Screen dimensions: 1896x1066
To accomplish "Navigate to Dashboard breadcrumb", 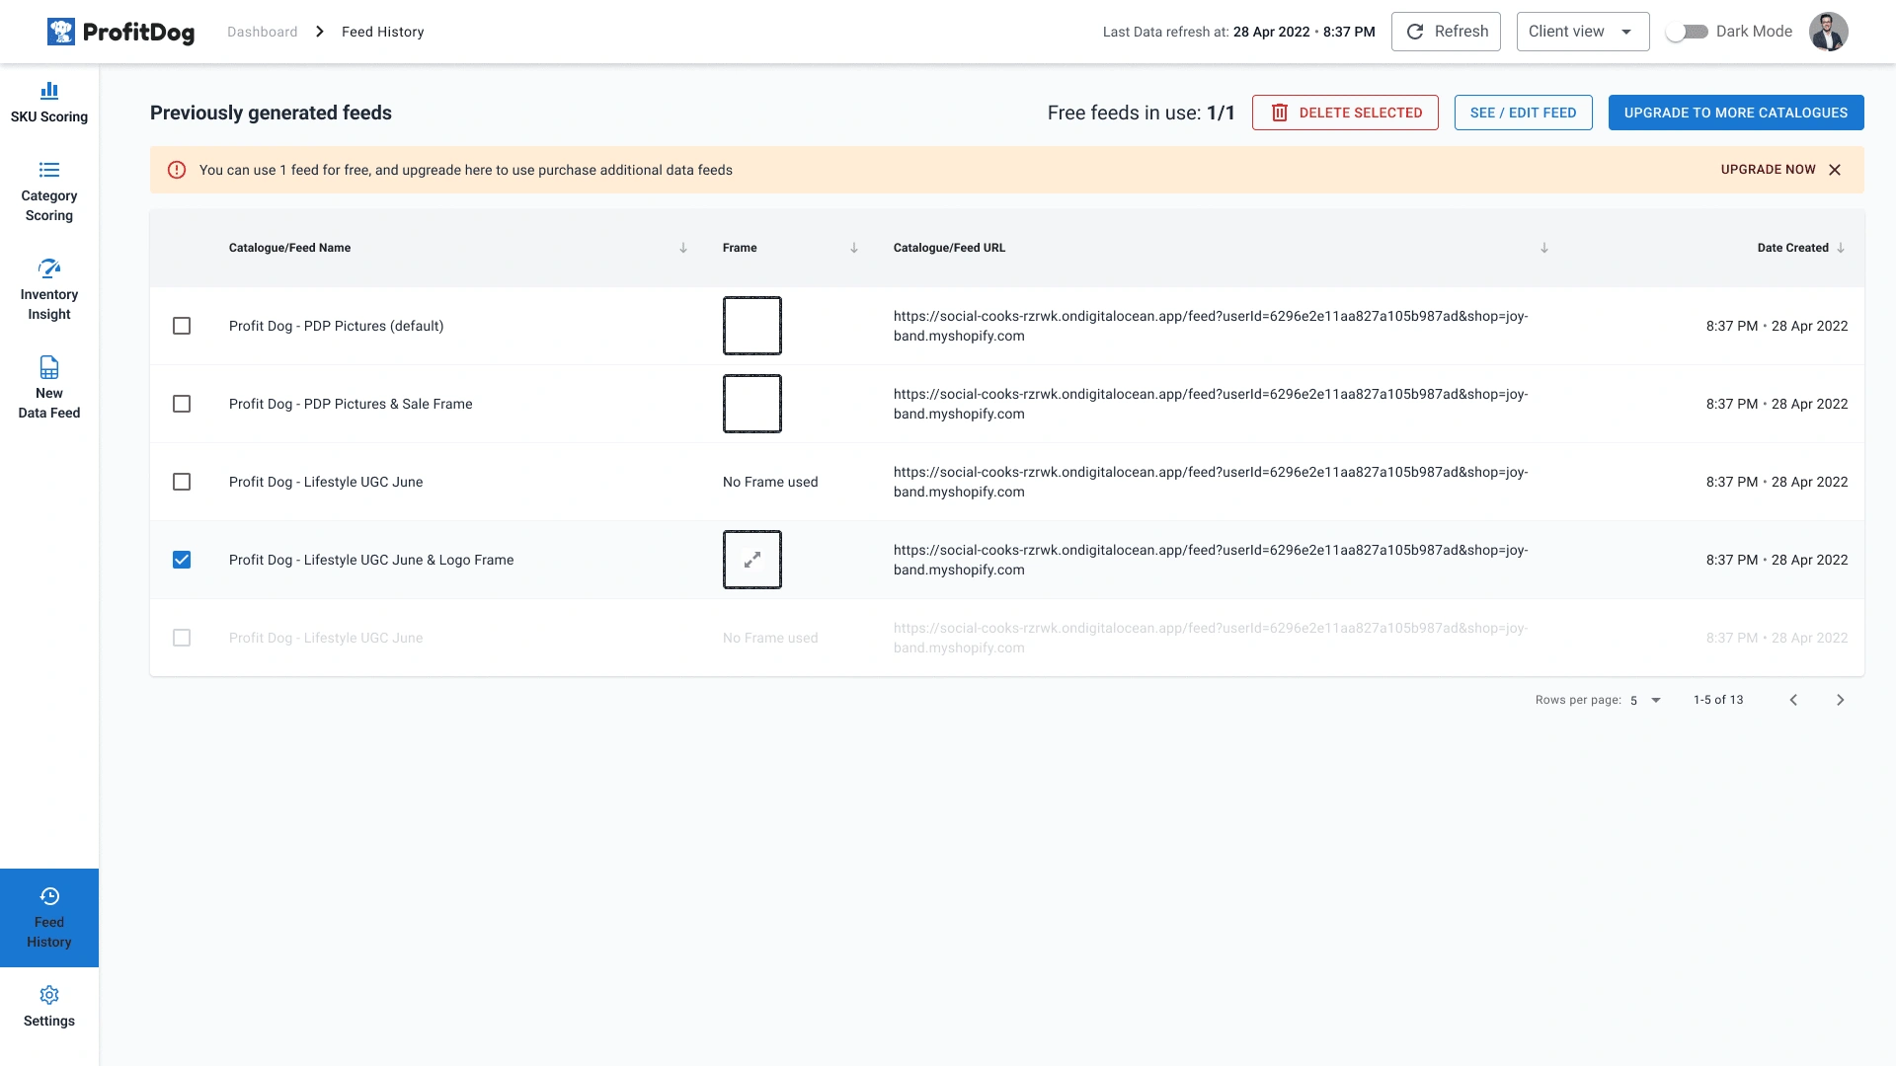I will [x=262, y=32].
